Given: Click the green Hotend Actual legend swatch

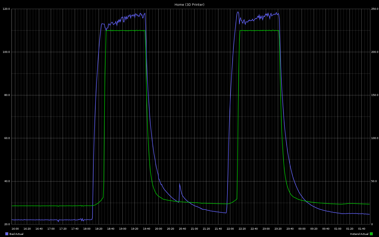Looking at the screenshot, I should pos(371,234).
